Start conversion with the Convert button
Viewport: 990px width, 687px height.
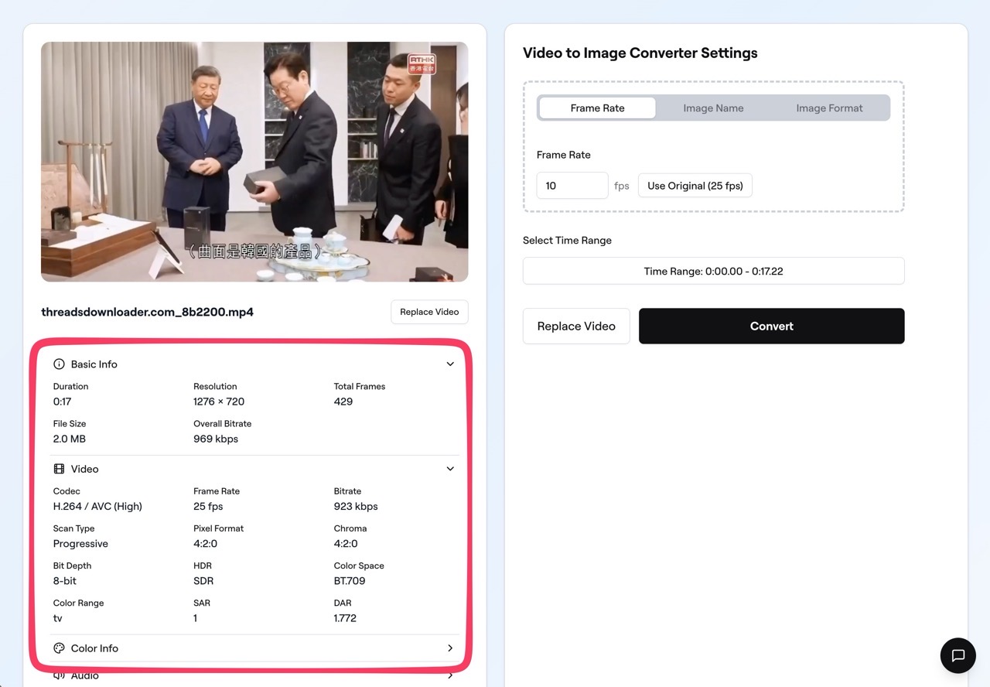click(x=771, y=326)
